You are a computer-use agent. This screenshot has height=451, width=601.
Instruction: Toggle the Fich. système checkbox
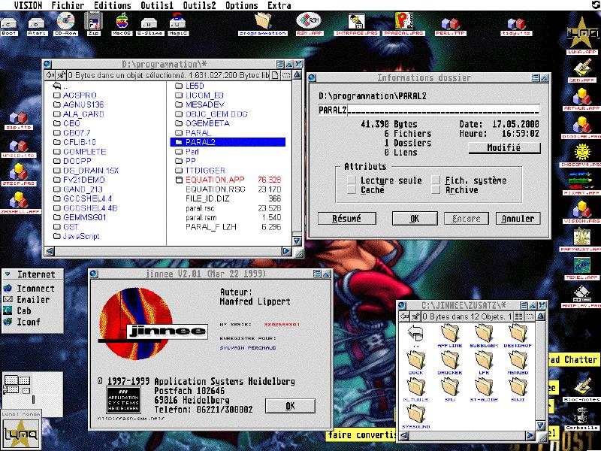(x=436, y=180)
